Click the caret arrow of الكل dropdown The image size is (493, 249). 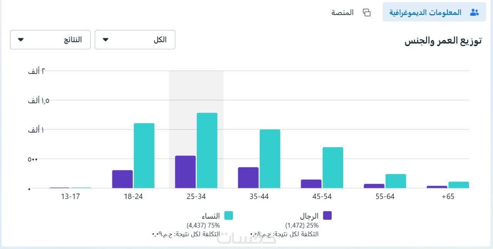pos(106,40)
